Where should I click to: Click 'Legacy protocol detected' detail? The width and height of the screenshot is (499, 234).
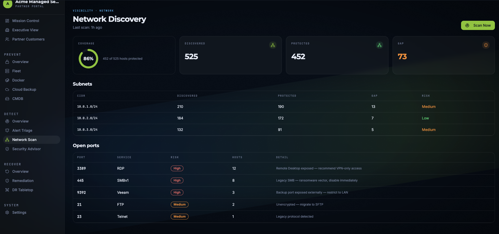pos(295,217)
